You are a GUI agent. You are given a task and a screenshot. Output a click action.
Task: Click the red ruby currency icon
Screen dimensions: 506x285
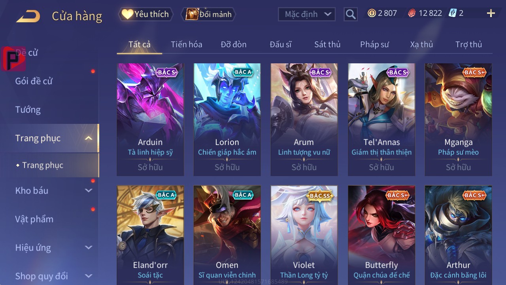[412, 13]
